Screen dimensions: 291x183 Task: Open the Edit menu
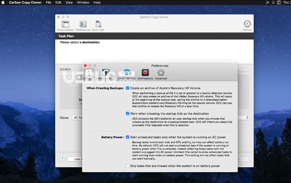tap(58, 2)
